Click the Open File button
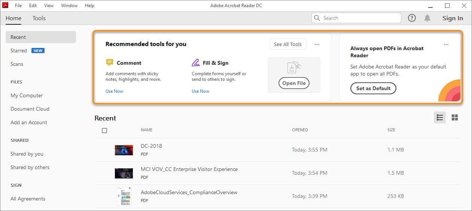This screenshot has height=211, width=472. pos(294,83)
